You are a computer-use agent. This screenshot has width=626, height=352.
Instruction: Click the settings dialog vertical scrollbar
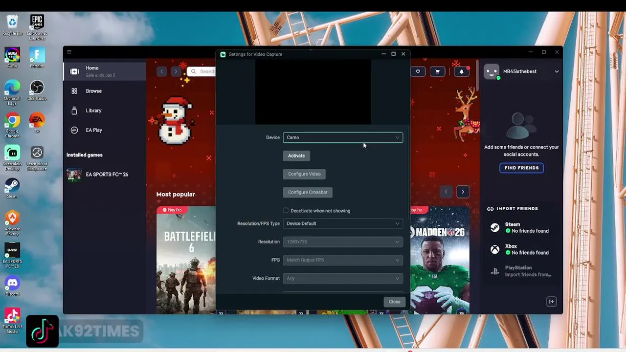coord(409,171)
